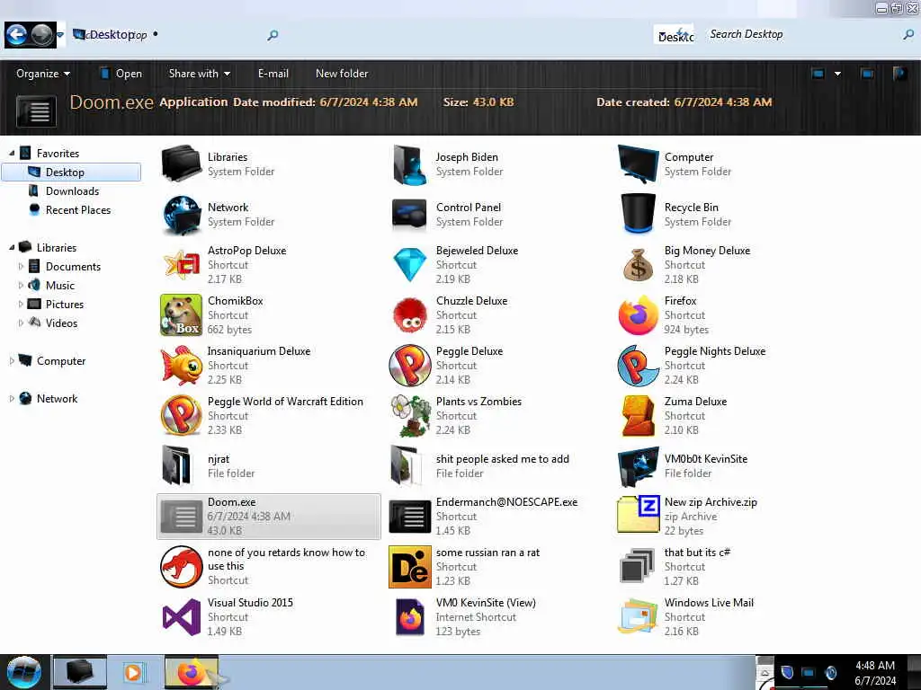Change view using the views icon
This screenshot has height=690, width=921.
coord(818,74)
